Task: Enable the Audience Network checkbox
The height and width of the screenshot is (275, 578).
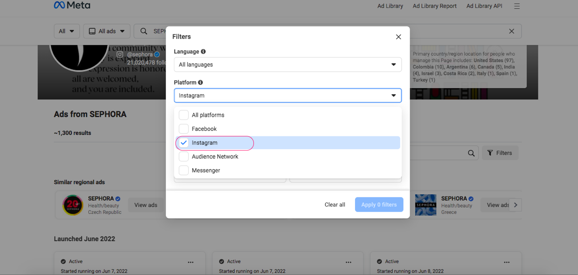Action: [x=184, y=156]
